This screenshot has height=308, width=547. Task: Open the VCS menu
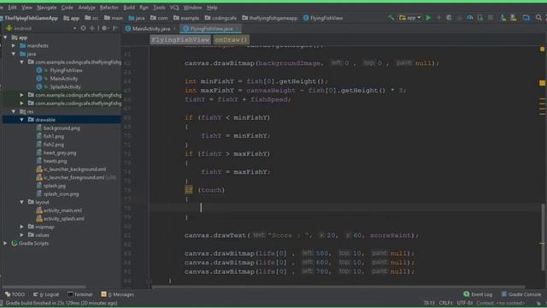[x=174, y=8]
